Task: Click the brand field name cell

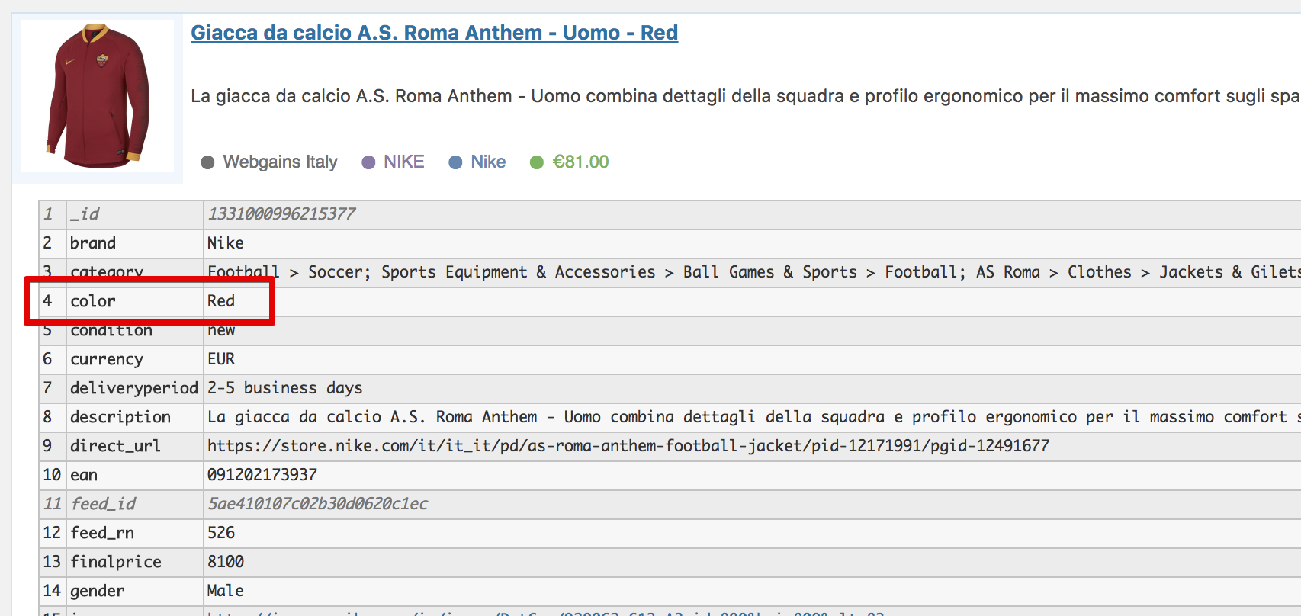Action: coord(135,243)
